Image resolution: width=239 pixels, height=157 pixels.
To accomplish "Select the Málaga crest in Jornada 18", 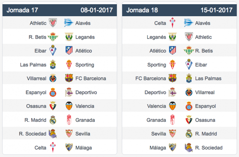I will click(172, 147).
